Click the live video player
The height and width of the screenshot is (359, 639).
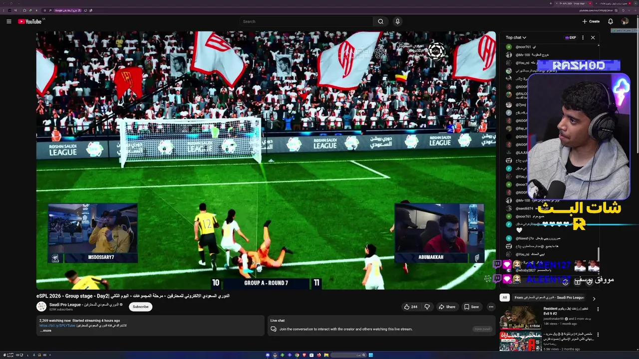pos(266,160)
